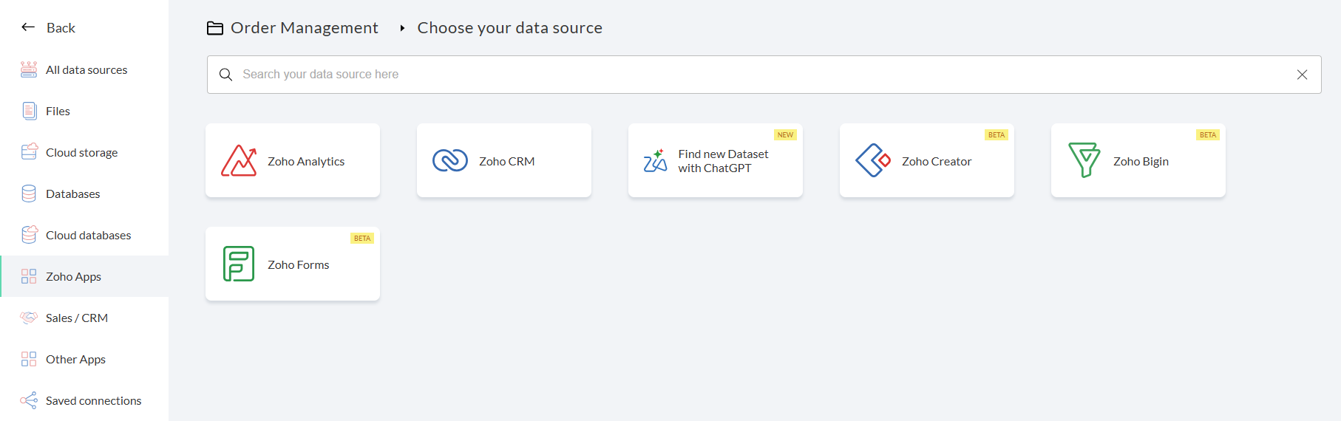Click the ChatGPT dataset sparkle icon

pyautogui.click(x=656, y=160)
